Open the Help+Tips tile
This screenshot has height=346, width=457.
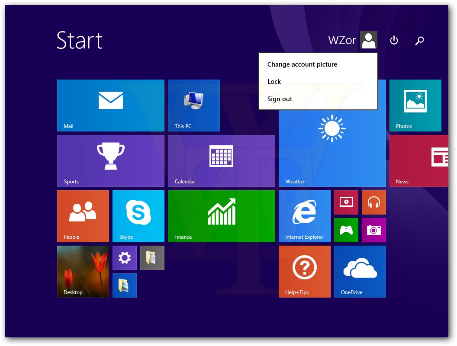point(305,272)
